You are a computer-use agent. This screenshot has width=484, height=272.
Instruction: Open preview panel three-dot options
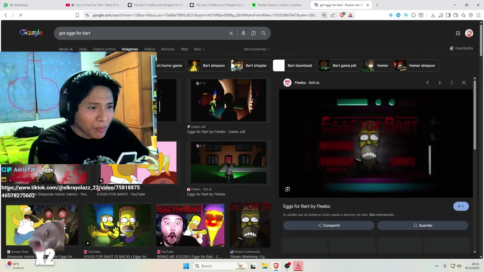coord(451,82)
